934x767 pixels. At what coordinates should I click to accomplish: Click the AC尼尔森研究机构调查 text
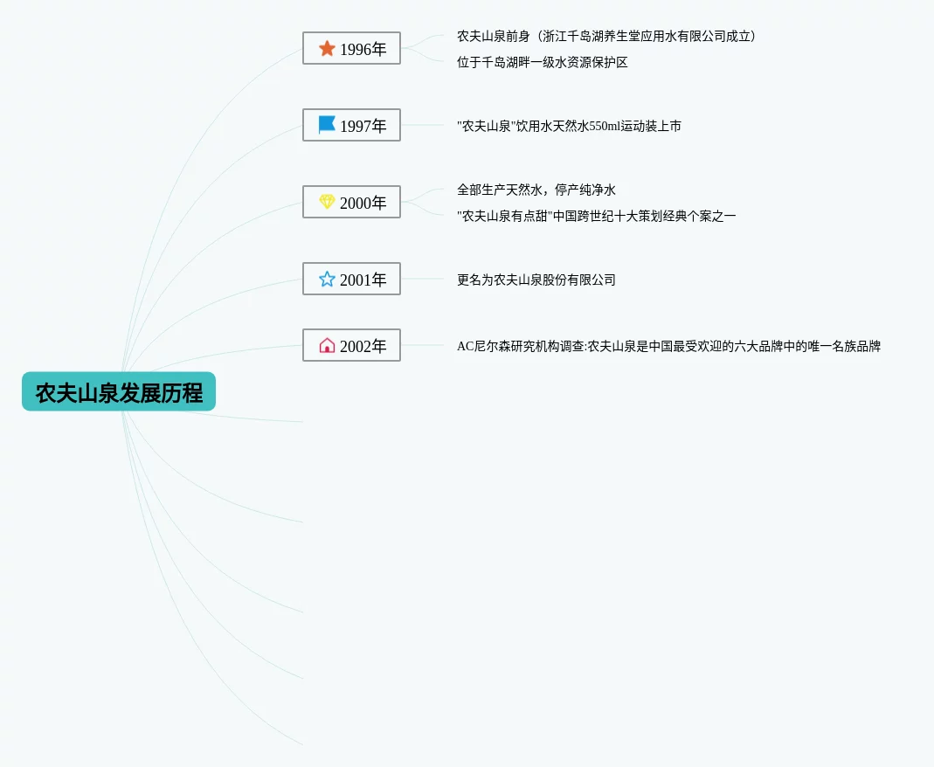pos(668,347)
